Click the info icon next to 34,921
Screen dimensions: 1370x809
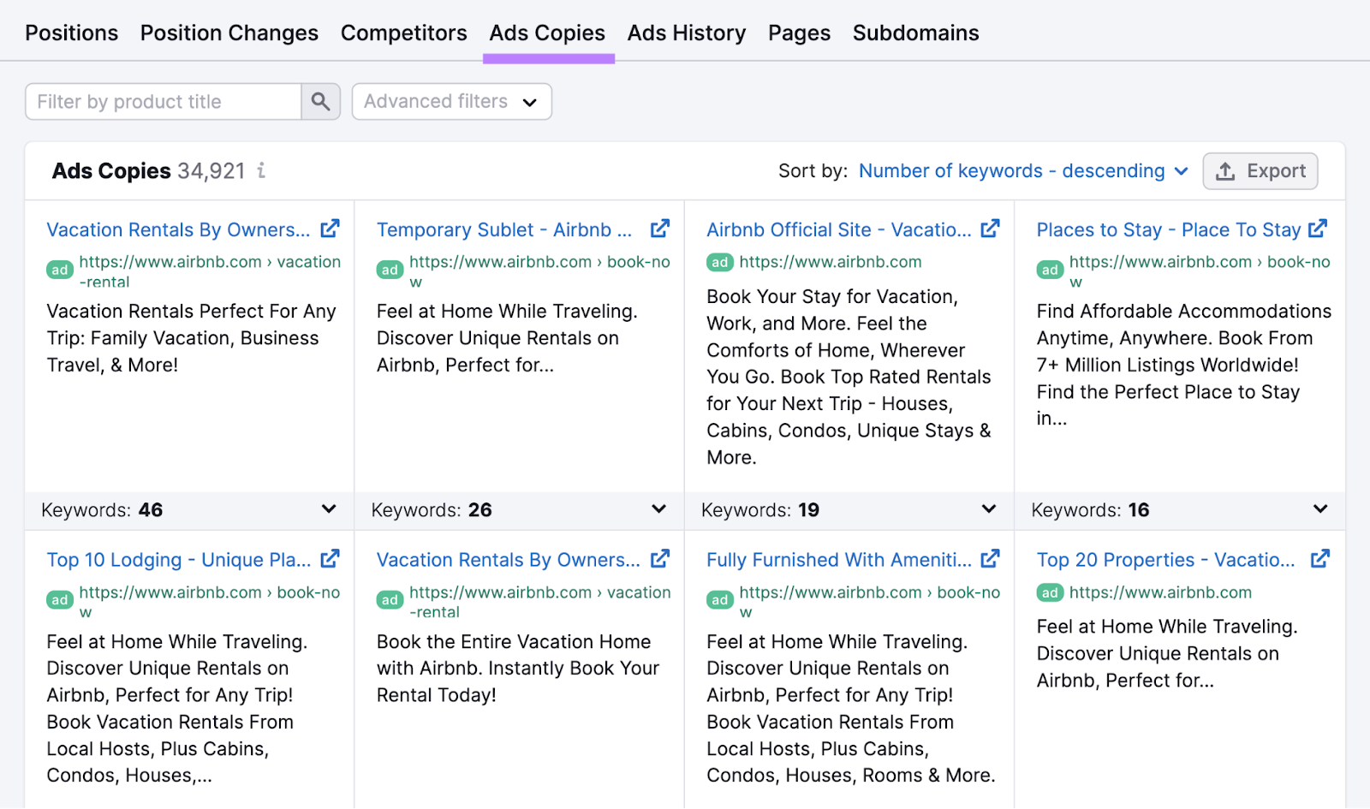pyautogui.click(x=261, y=171)
